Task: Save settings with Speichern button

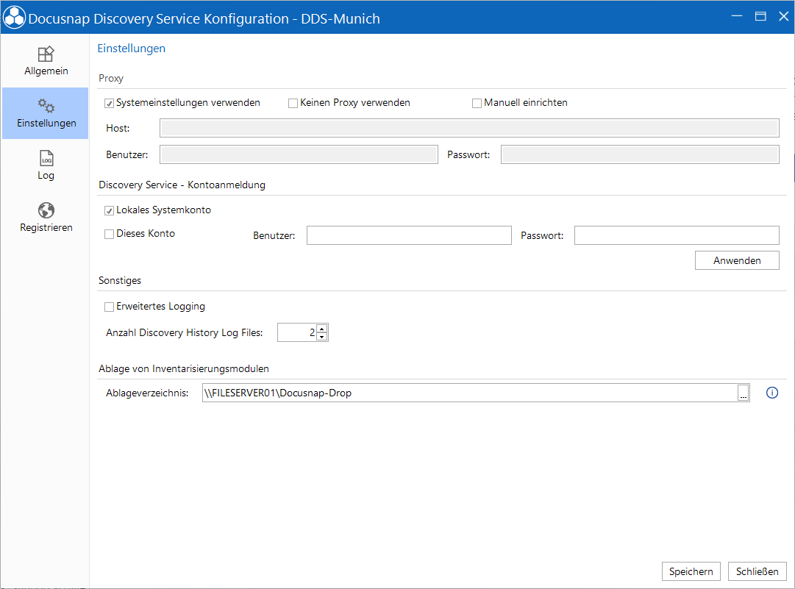Action: click(691, 572)
